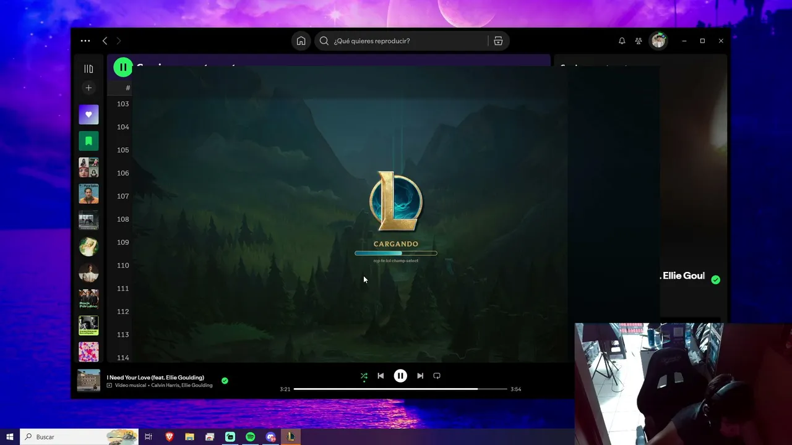Go forward with the right arrow in Spotify
The image size is (792, 445).
tap(119, 41)
